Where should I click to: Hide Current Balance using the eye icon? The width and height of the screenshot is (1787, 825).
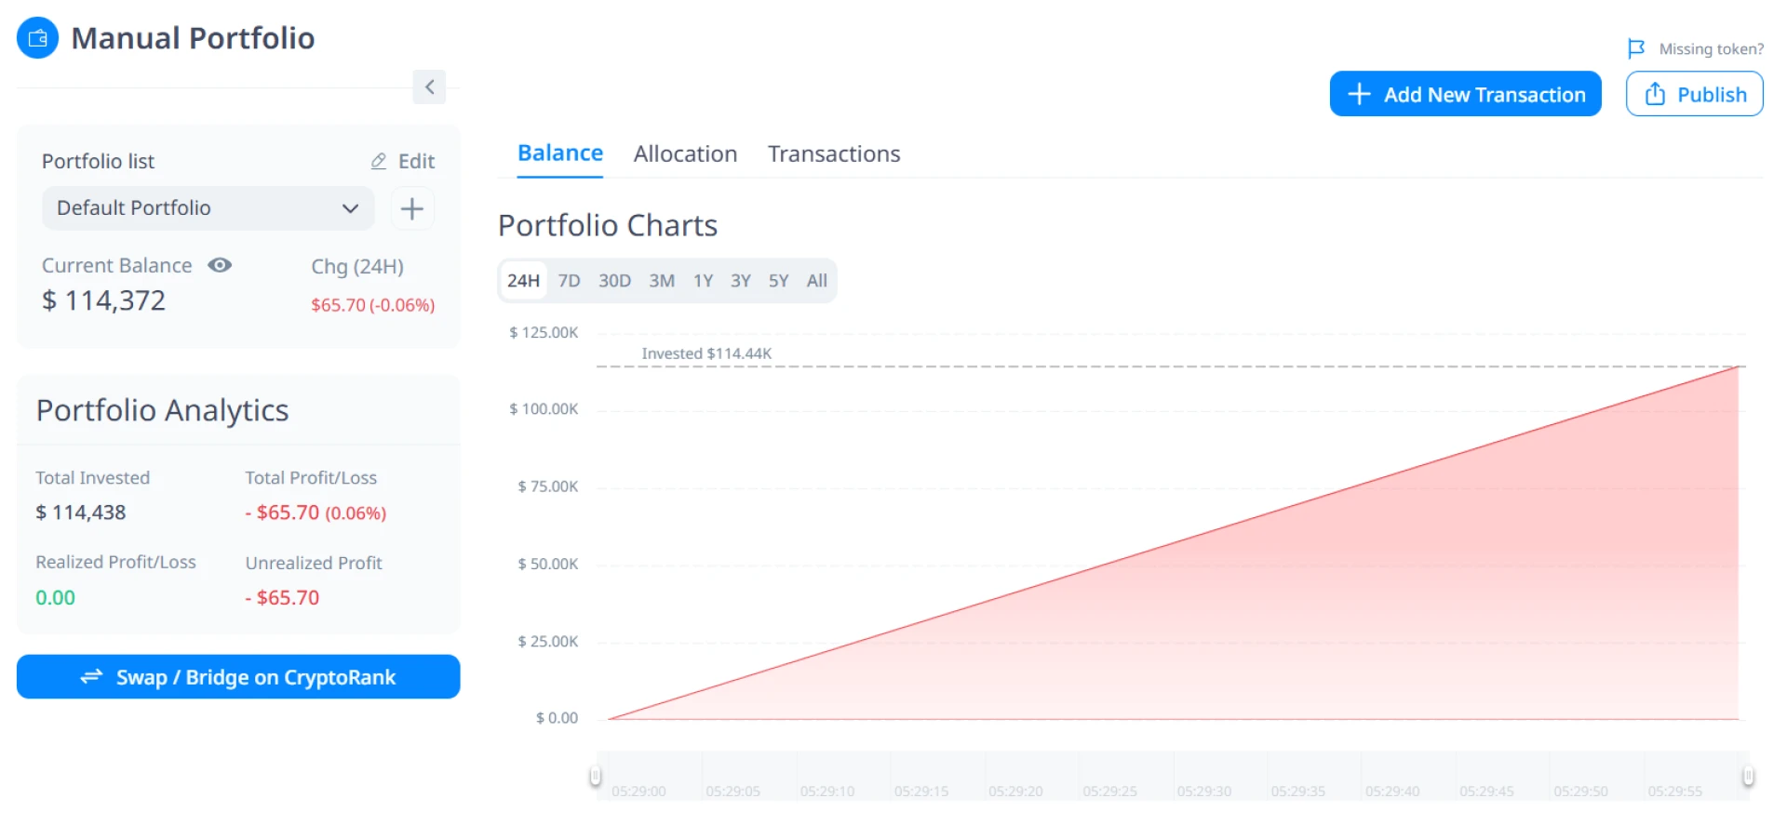[x=220, y=265]
